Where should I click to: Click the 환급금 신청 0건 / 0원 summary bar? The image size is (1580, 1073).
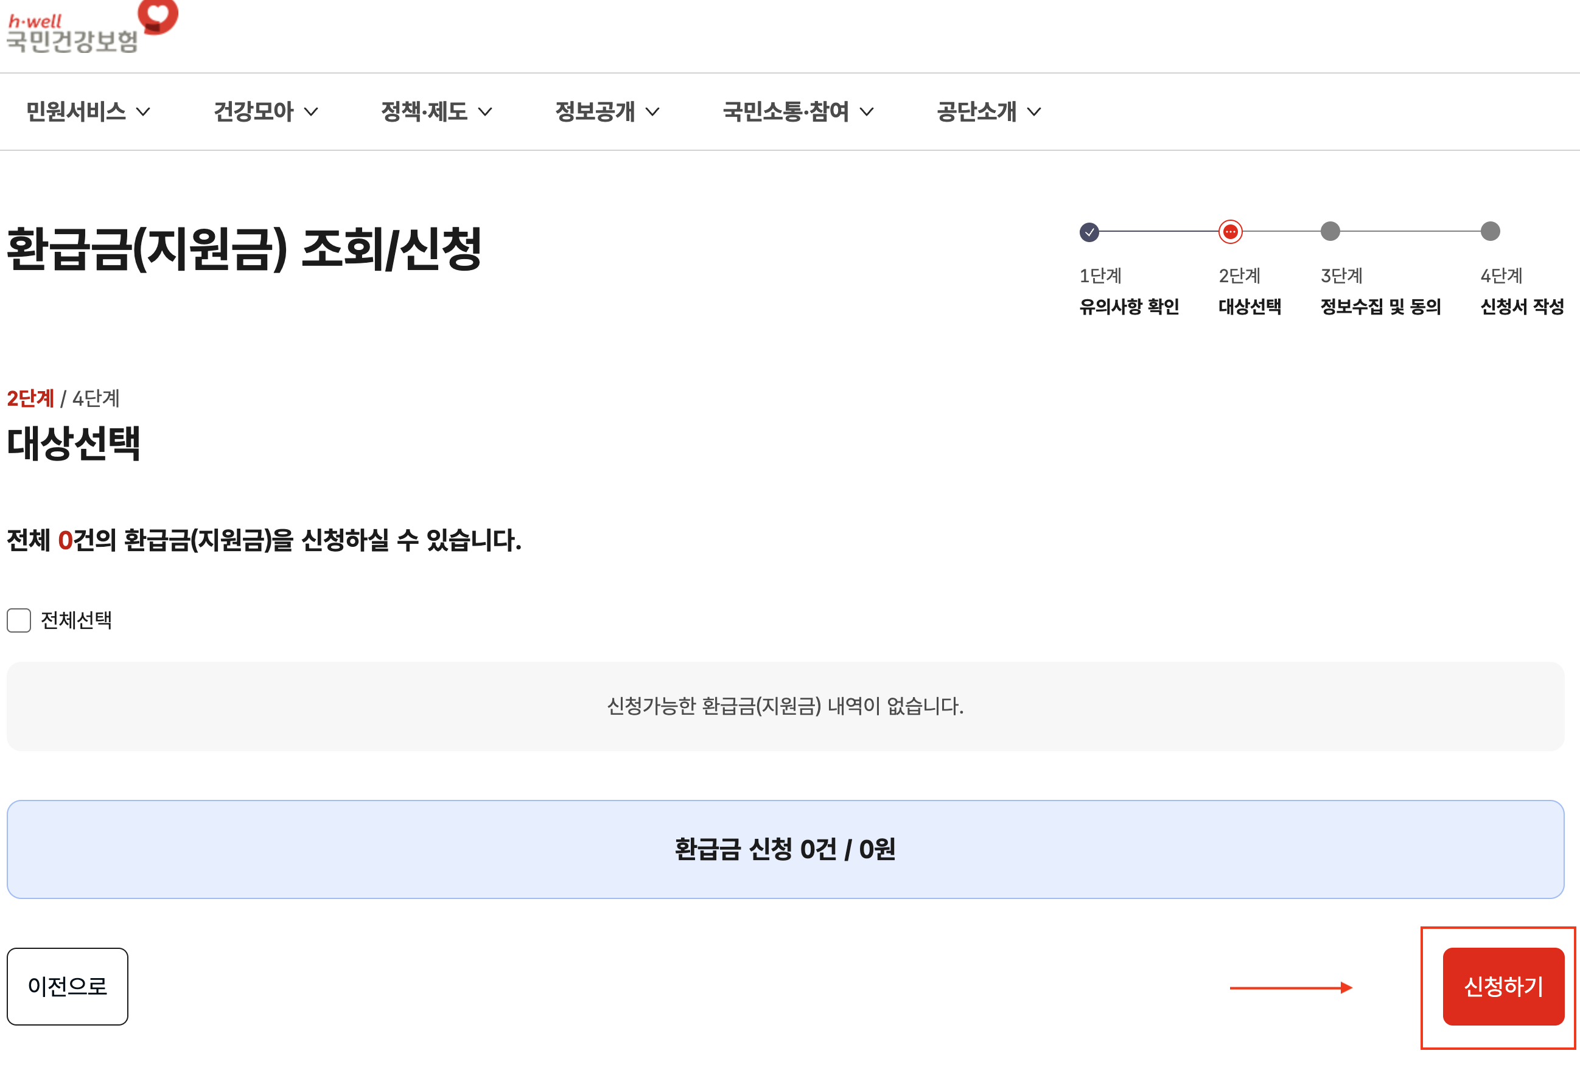pyautogui.click(x=785, y=849)
